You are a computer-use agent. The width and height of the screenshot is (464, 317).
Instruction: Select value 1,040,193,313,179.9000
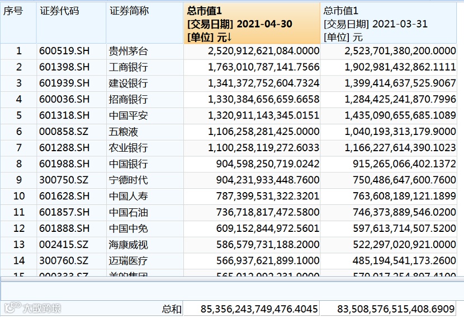(x=400, y=132)
